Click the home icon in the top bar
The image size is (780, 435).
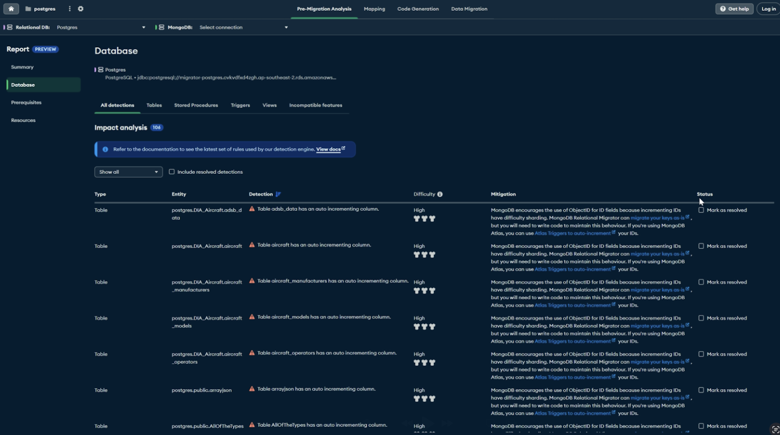(11, 9)
